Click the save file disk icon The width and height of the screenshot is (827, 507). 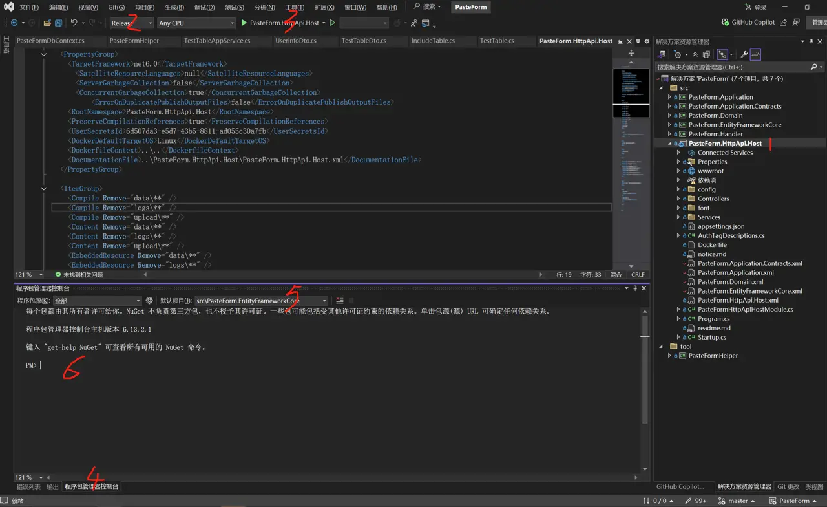(58, 23)
